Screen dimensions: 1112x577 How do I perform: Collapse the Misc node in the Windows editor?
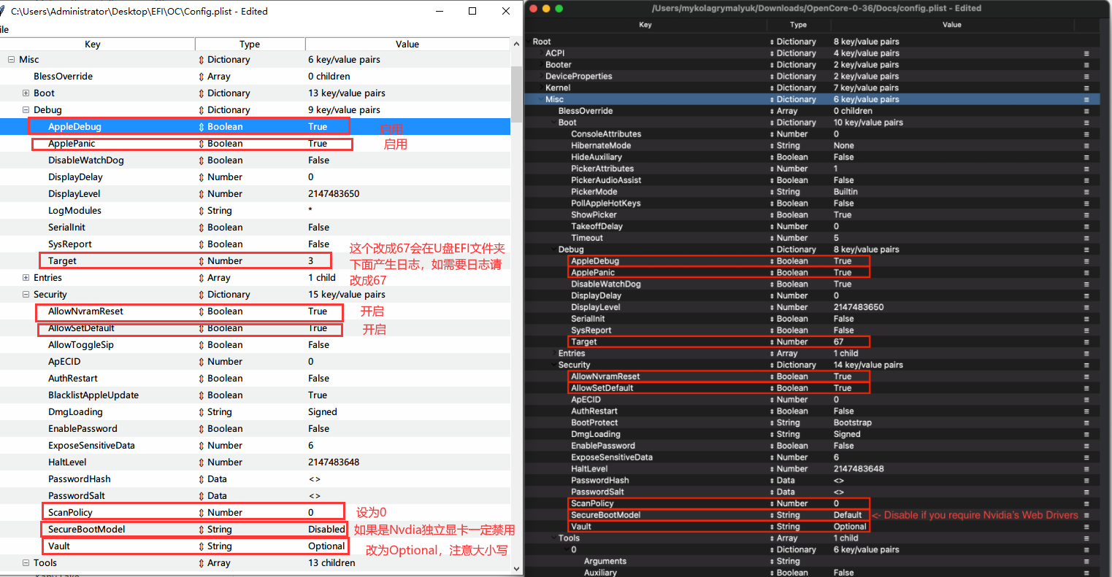pyautogui.click(x=12, y=60)
